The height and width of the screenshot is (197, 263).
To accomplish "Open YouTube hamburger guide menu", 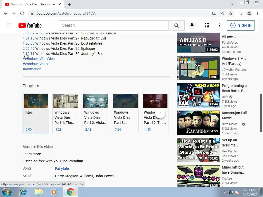I will coord(9,25).
